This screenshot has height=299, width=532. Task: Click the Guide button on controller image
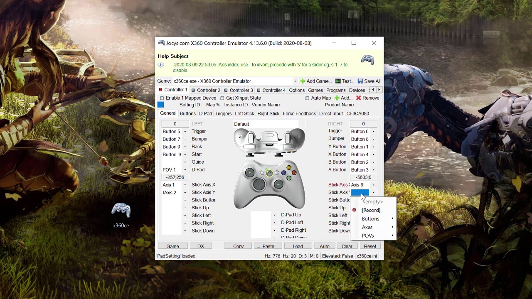point(270,173)
